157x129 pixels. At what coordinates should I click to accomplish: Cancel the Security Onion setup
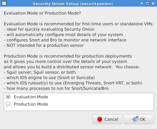coord(107,119)
